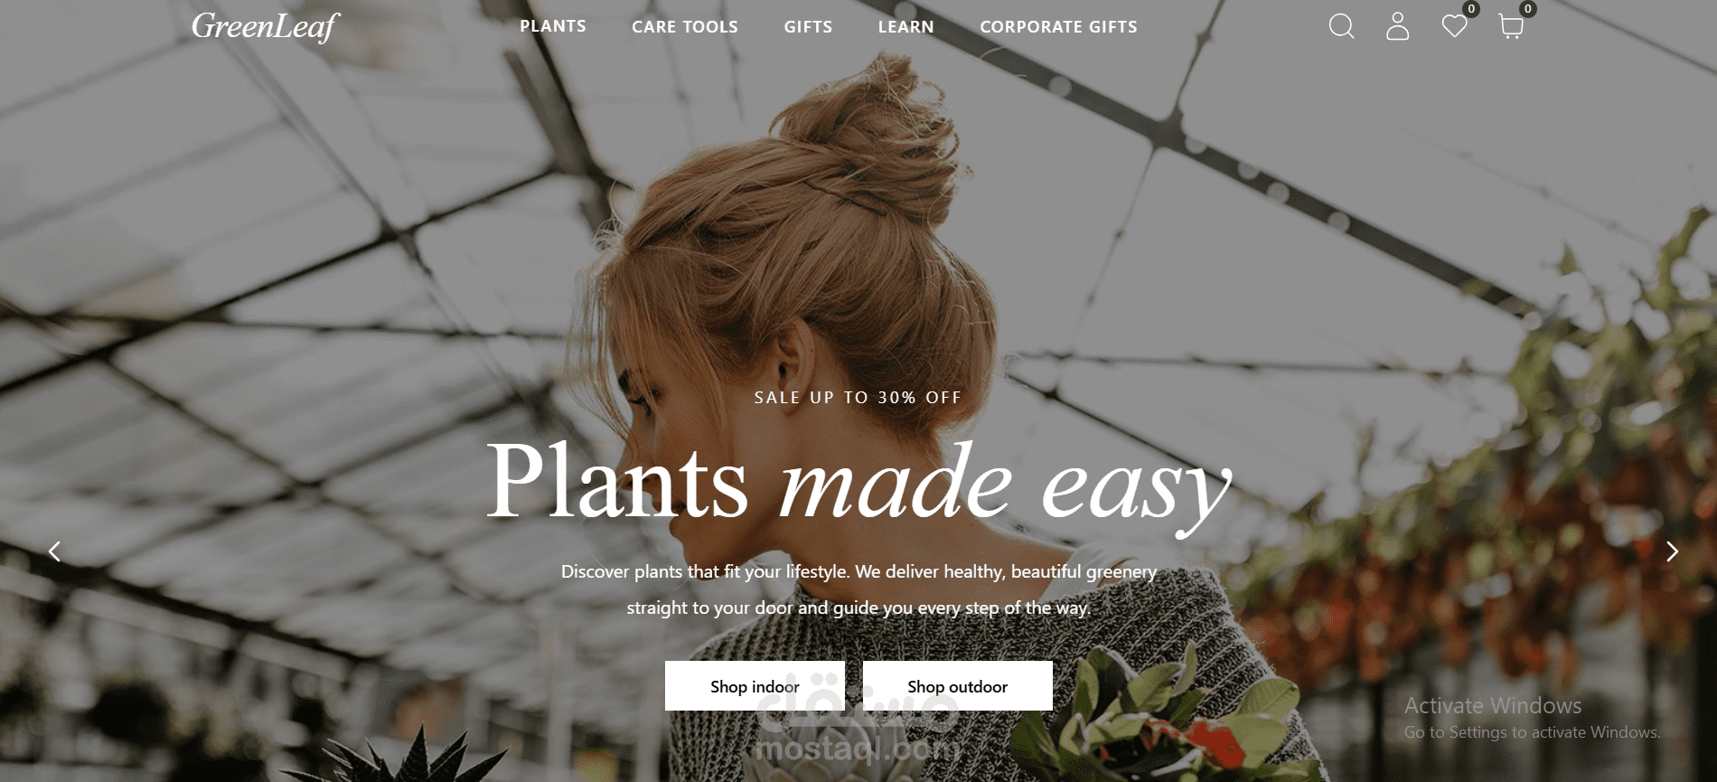Open the CARE TOOLS menu
Screen dimensions: 1717x782
(x=685, y=27)
